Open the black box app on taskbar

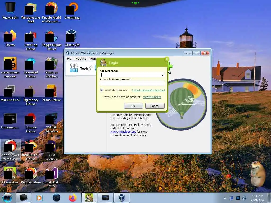click(x=23, y=198)
